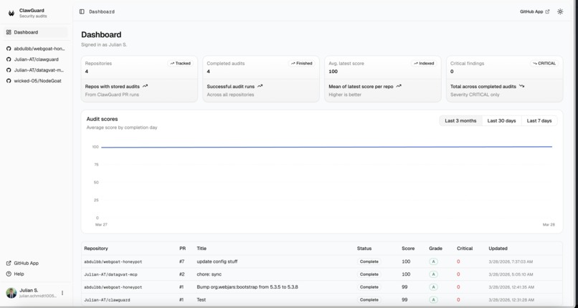Open user menu via three-dot icon

point(62,293)
